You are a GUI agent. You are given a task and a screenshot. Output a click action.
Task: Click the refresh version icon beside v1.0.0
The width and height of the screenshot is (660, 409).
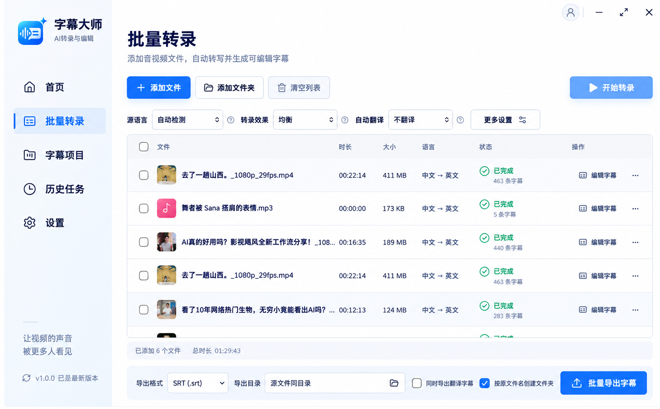[x=27, y=378]
